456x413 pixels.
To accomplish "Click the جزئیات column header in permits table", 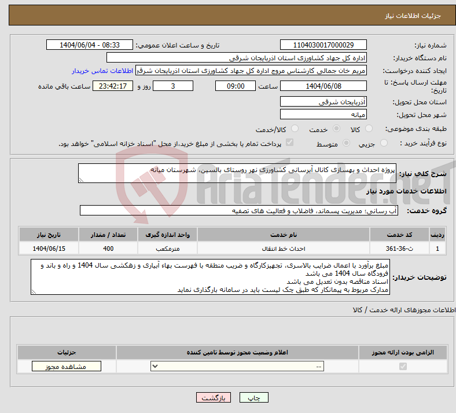I will click(x=67, y=352).
